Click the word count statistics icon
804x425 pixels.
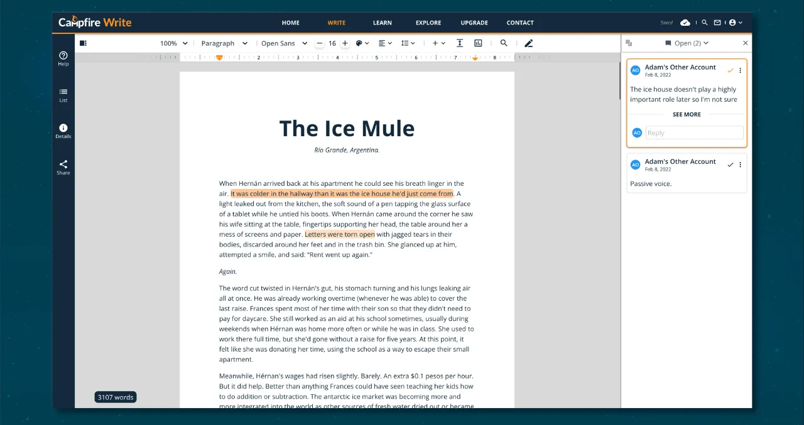(x=478, y=43)
